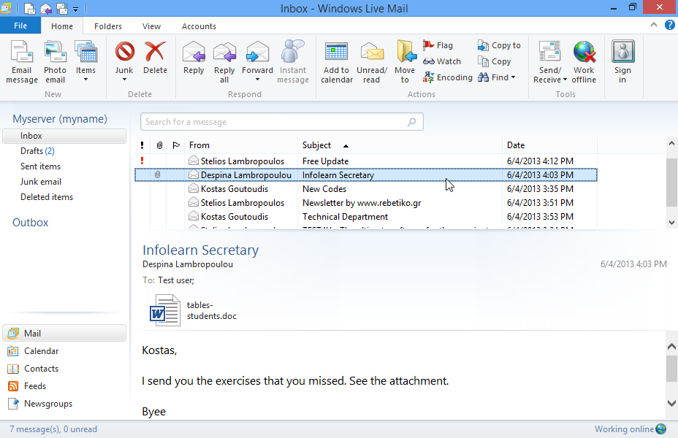Open the File menu tab
The width and height of the screenshot is (678, 438).
20,26
